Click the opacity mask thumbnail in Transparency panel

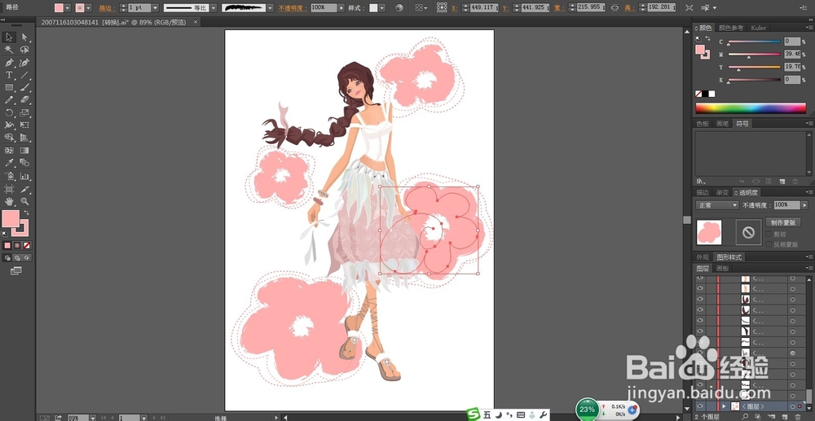(x=748, y=232)
